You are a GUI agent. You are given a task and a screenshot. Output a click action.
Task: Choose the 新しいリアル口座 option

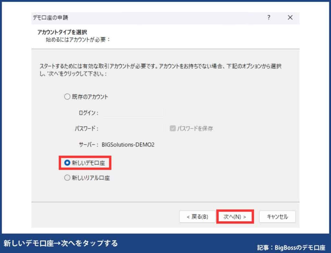tap(68, 177)
